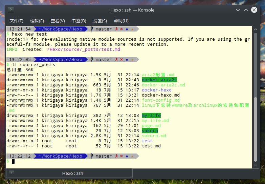Open the 设置(S) menu
This screenshot has width=265, height=184.
(100, 21)
